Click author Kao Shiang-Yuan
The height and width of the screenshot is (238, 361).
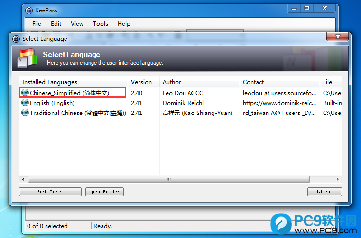[197, 113]
